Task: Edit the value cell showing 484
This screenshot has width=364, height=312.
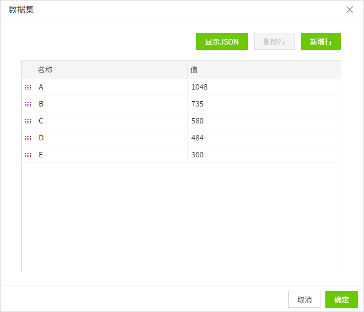Action: tap(264, 138)
